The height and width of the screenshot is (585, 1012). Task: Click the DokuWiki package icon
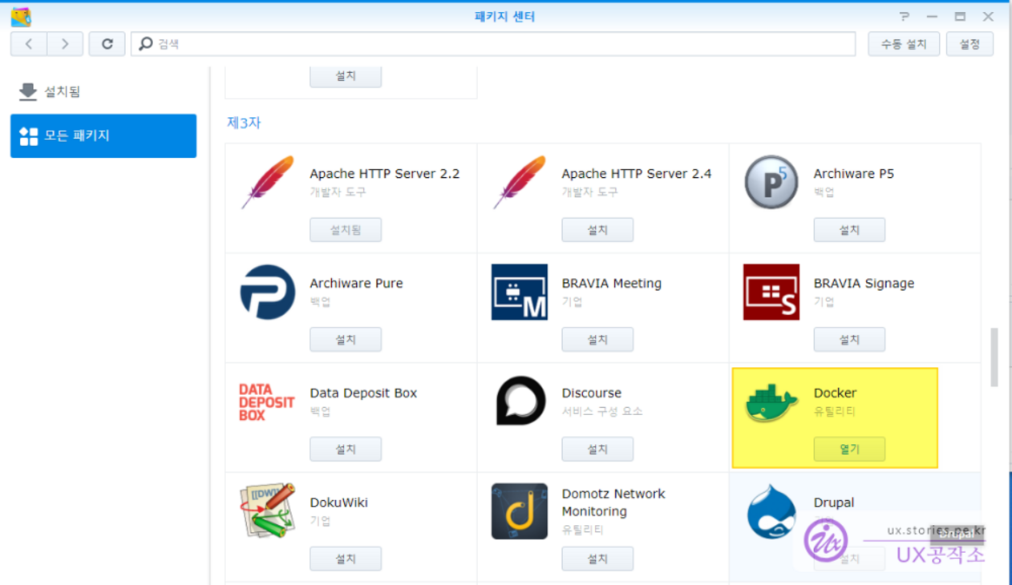coord(268,511)
